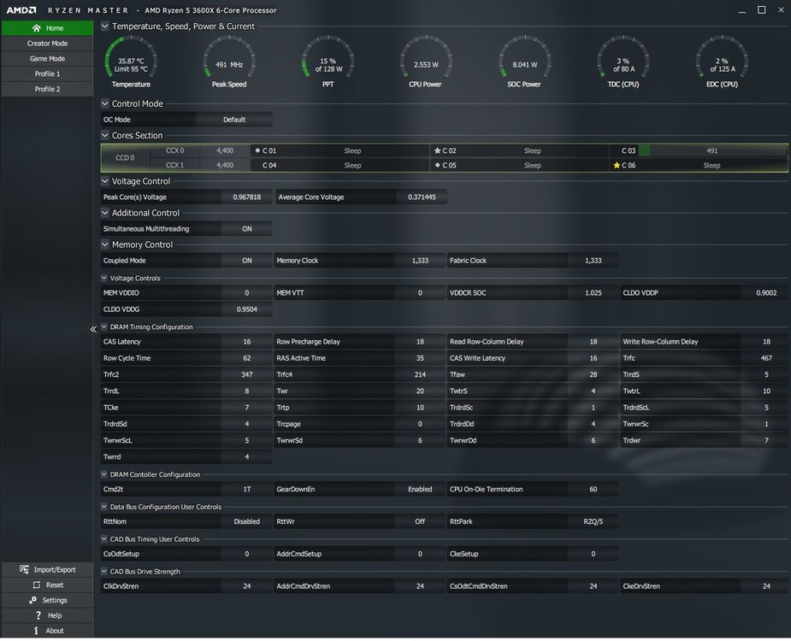Click the Home house icon in the sidebar

coord(36,28)
